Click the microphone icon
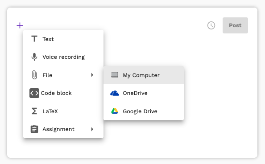This screenshot has height=164, width=265. coord(34,57)
